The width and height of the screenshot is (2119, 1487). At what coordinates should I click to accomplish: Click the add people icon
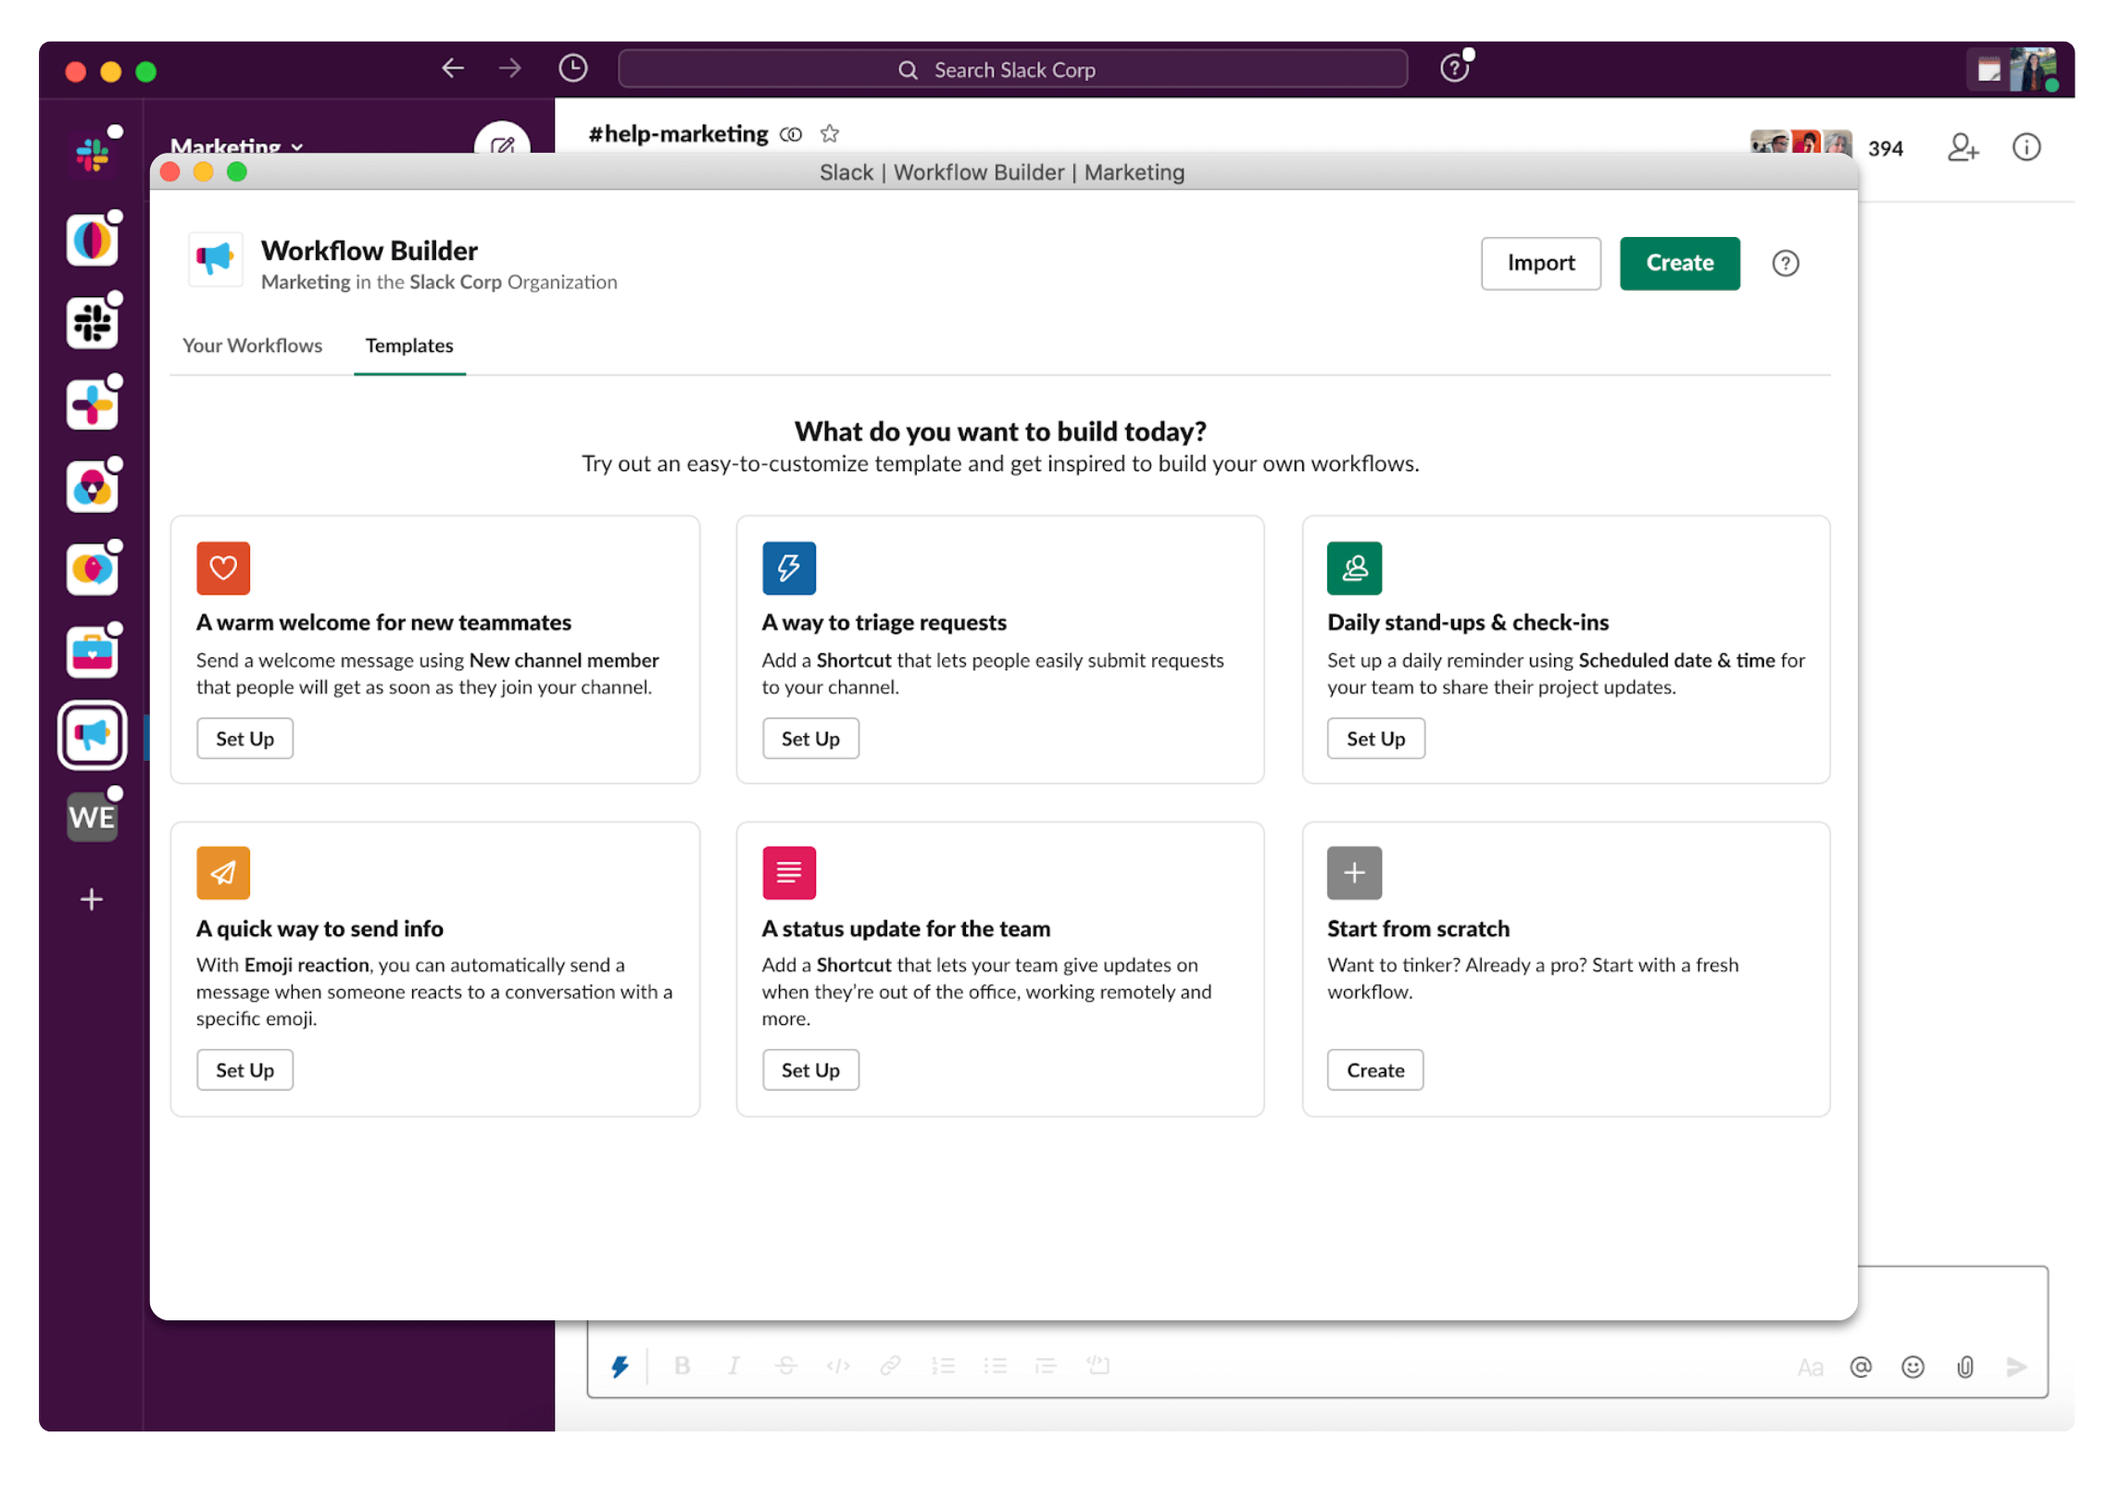tap(1962, 147)
